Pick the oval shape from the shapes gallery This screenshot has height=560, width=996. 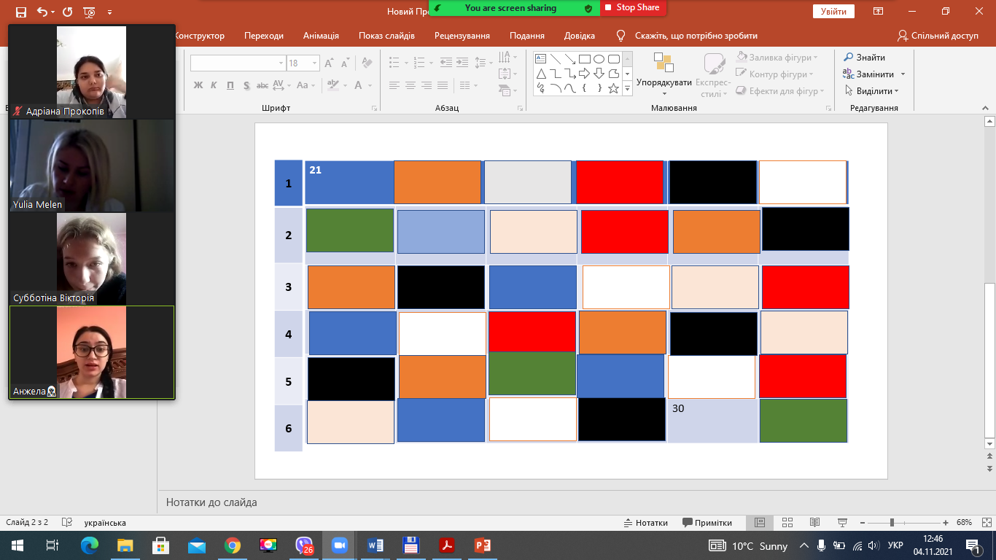(599, 59)
